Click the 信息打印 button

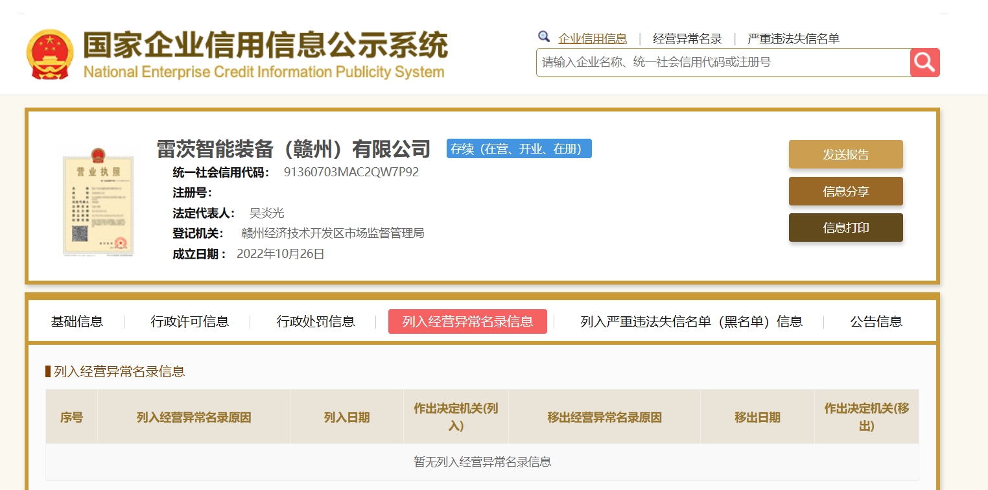846,227
